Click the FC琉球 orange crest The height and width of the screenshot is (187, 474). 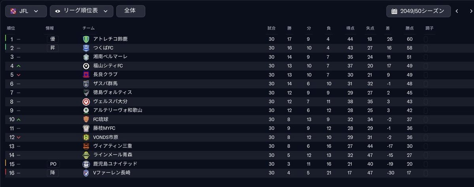pyautogui.click(x=86, y=120)
